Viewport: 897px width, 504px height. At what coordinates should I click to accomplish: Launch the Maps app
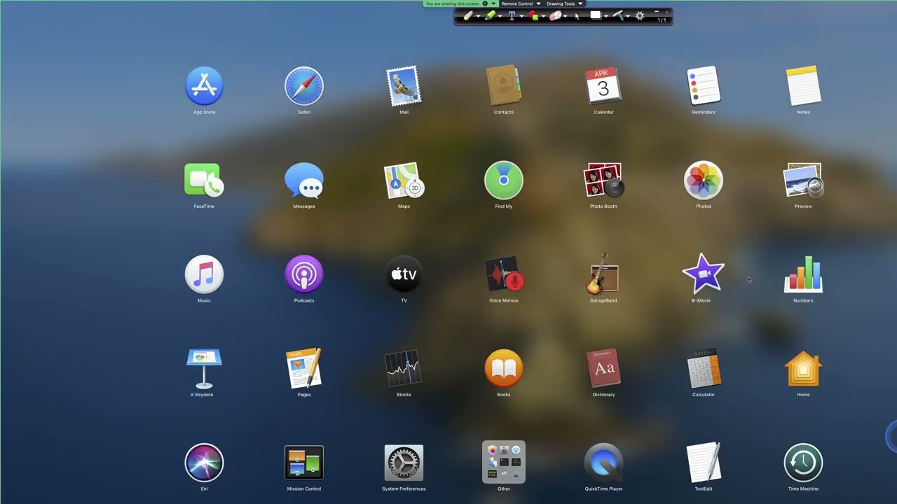404,180
